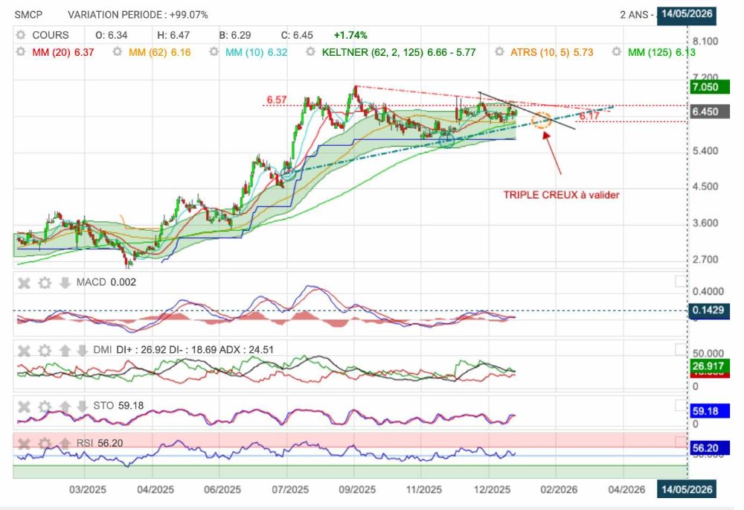Move STO panel down with arrow
This screenshot has height=510, width=744.
[82, 407]
